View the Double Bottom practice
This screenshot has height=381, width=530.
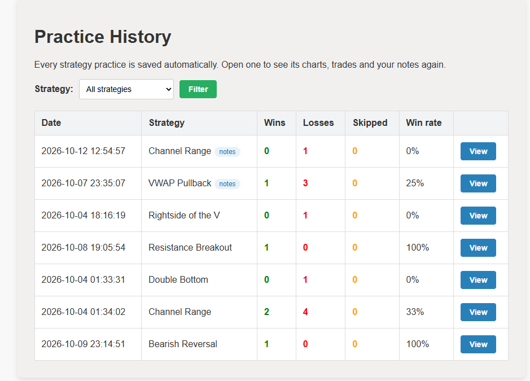coord(478,280)
